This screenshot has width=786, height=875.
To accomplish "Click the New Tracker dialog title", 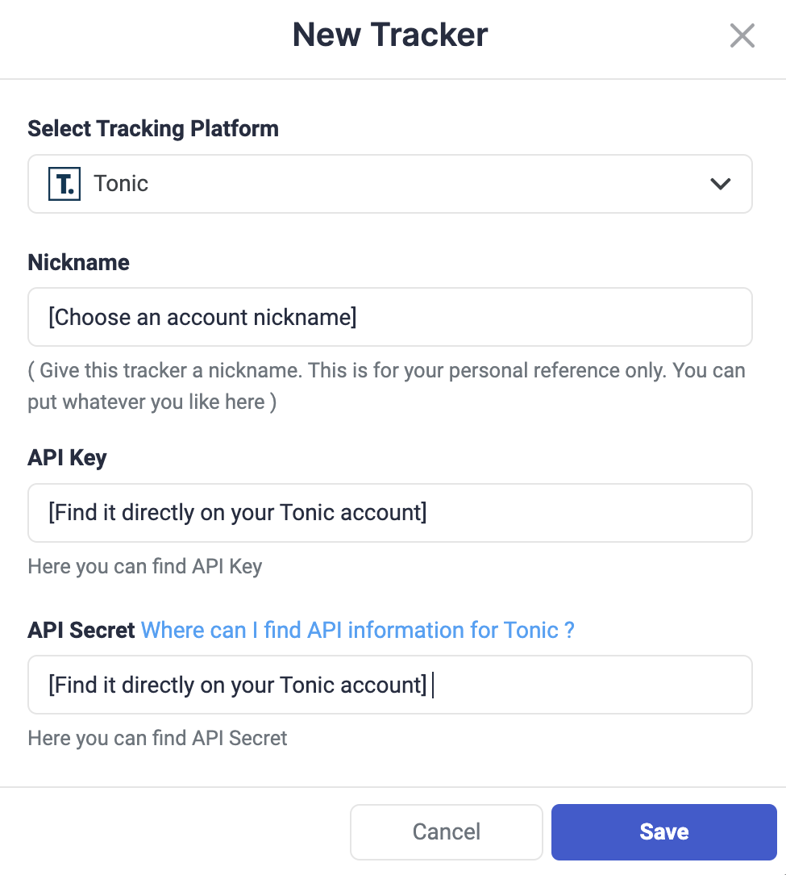I will coord(389,35).
